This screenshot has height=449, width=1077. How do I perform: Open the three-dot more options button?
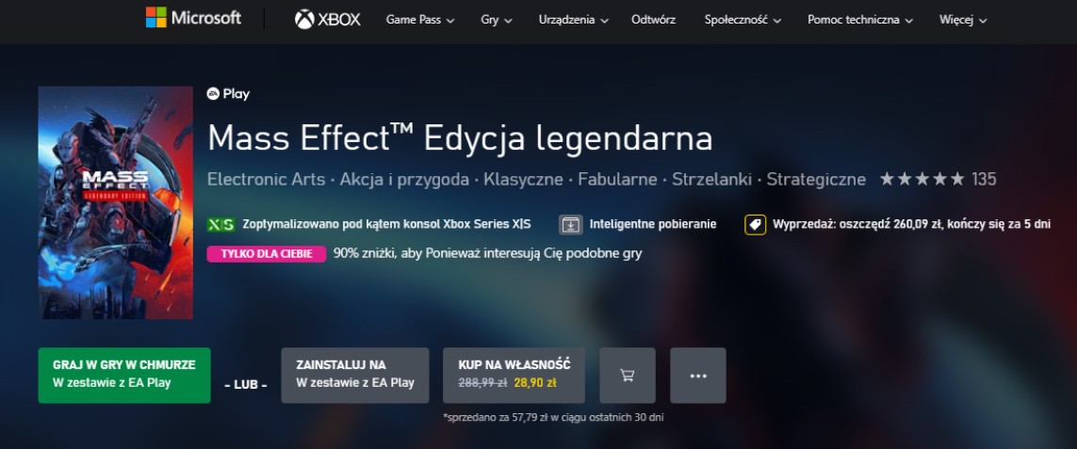coord(698,376)
